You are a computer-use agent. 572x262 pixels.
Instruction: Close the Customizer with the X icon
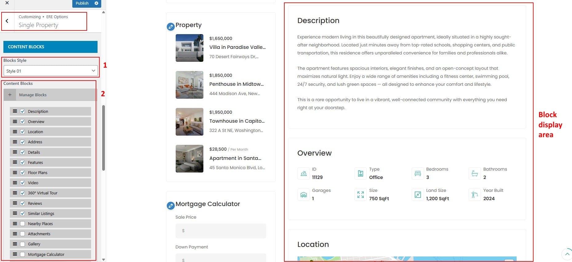7,3
